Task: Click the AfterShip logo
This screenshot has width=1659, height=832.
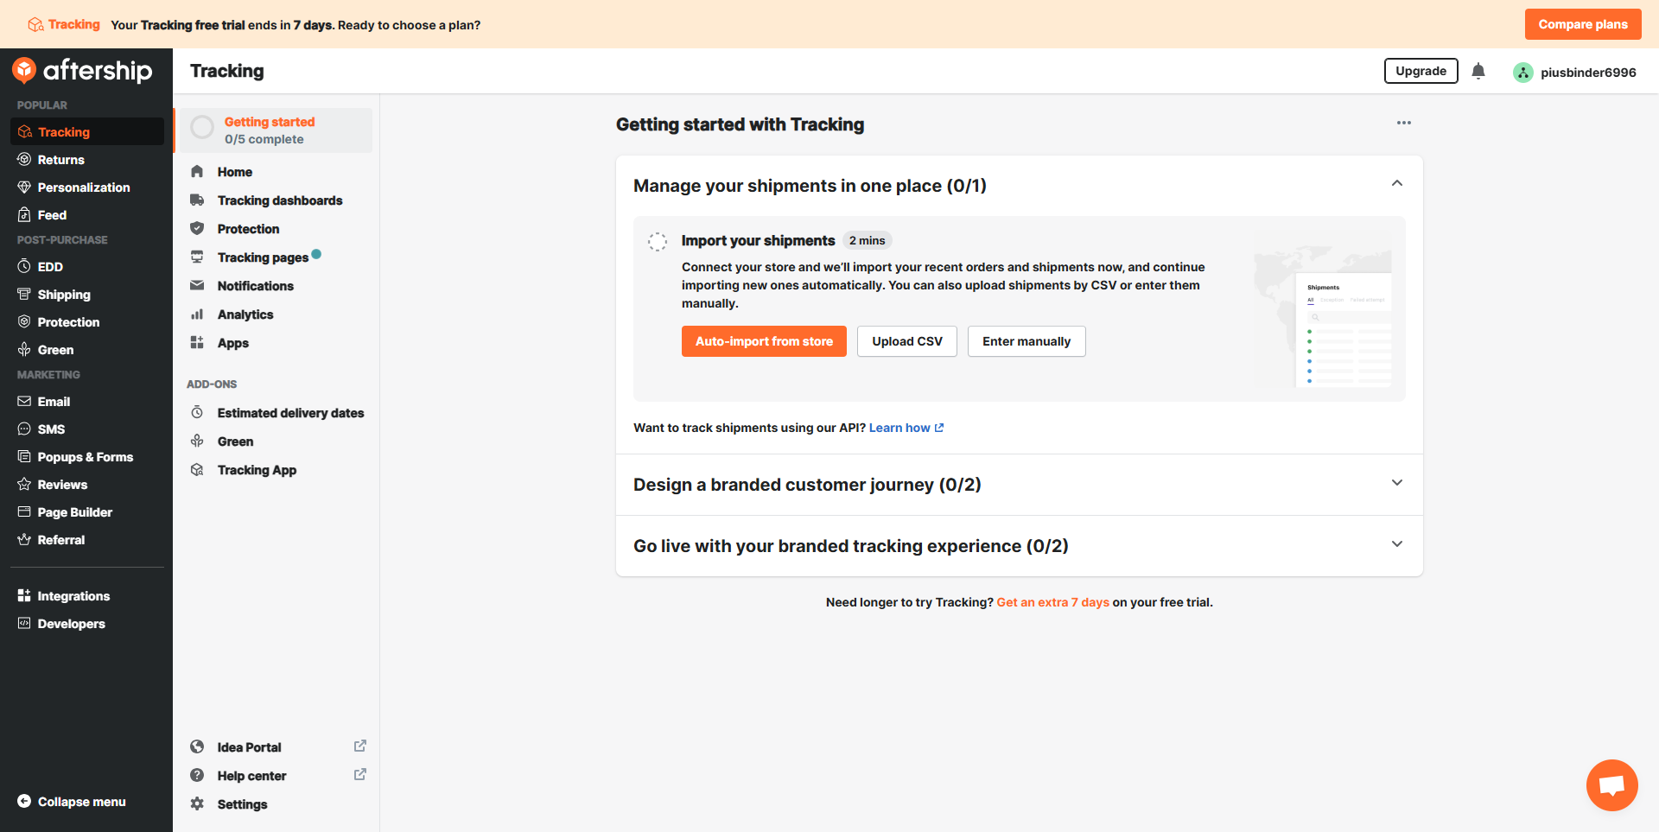Action: coord(83,71)
